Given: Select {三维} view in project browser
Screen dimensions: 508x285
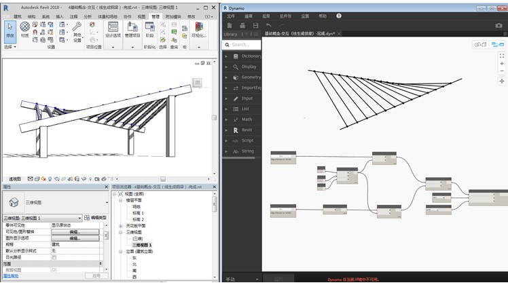Looking at the screenshot, I should [x=138, y=238].
